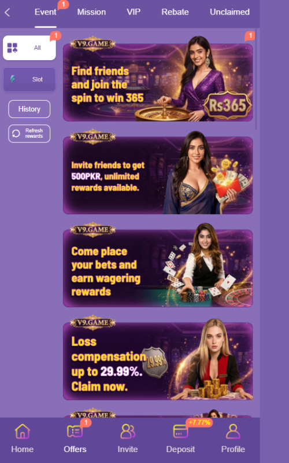Open the Unclaimed tab
This screenshot has height=463, width=289.
pyautogui.click(x=229, y=12)
